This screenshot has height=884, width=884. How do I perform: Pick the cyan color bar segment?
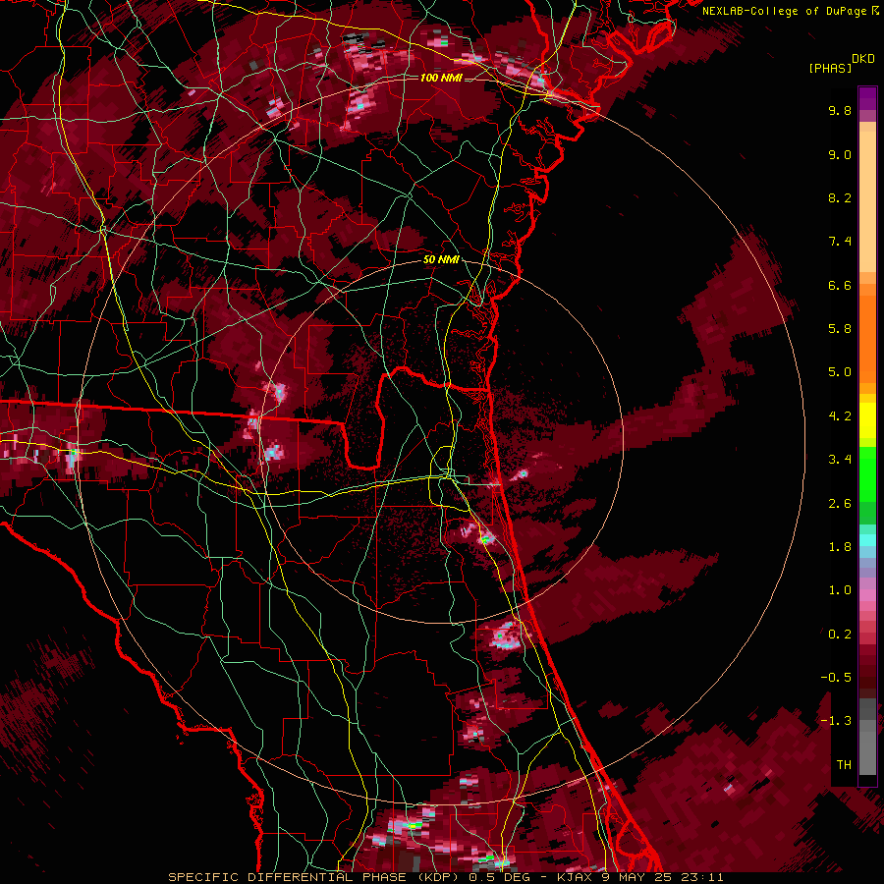point(867,540)
